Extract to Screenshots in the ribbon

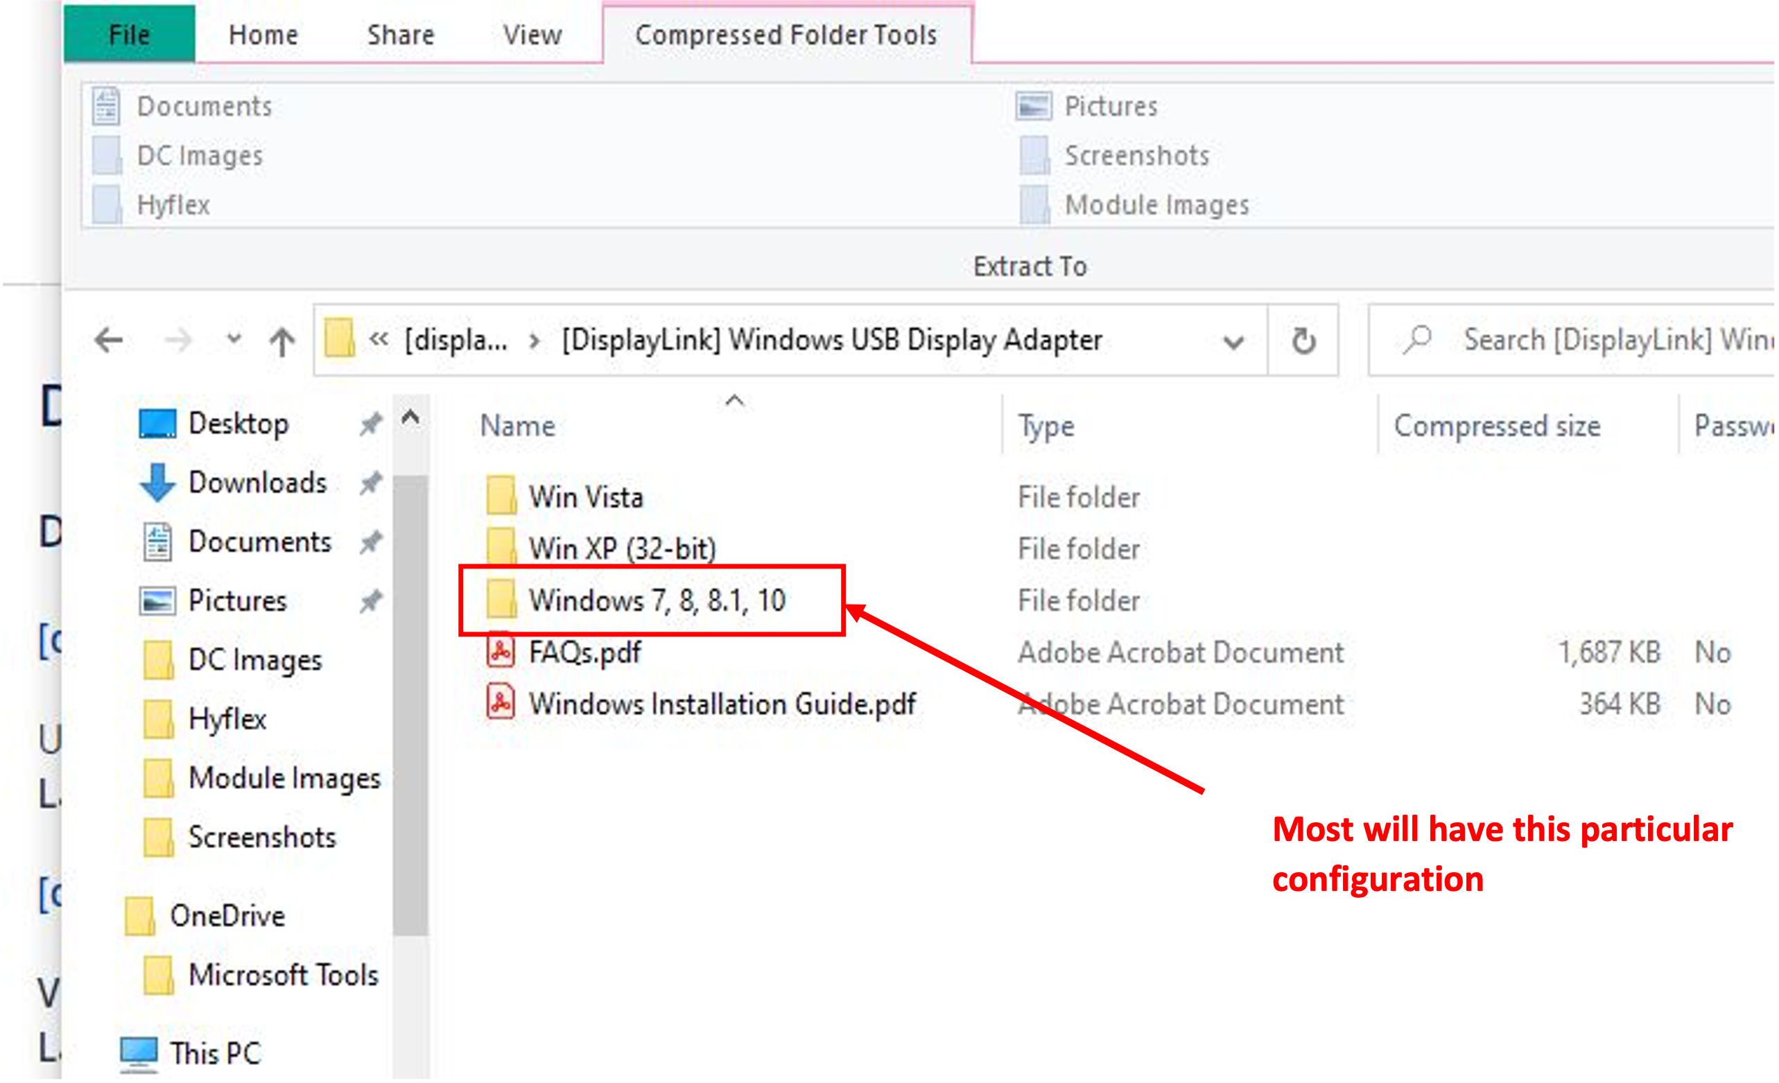[1136, 156]
